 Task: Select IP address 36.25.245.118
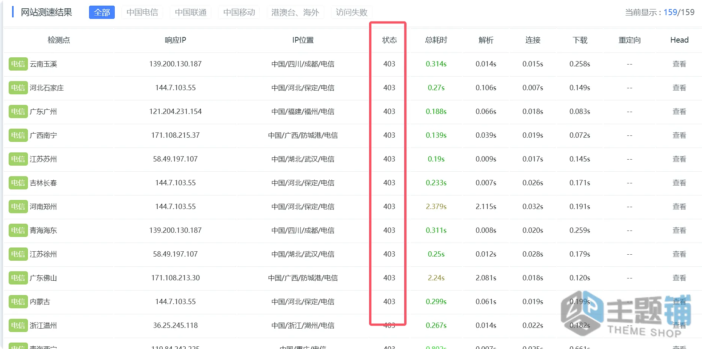[175, 326]
